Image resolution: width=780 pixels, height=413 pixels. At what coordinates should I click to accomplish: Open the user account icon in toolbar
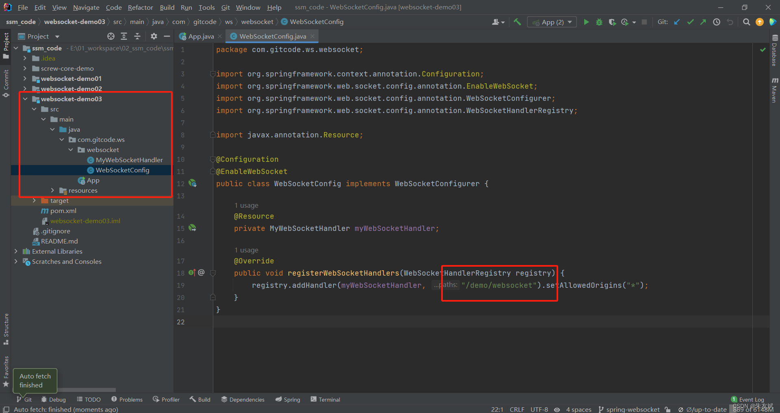pos(498,22)
